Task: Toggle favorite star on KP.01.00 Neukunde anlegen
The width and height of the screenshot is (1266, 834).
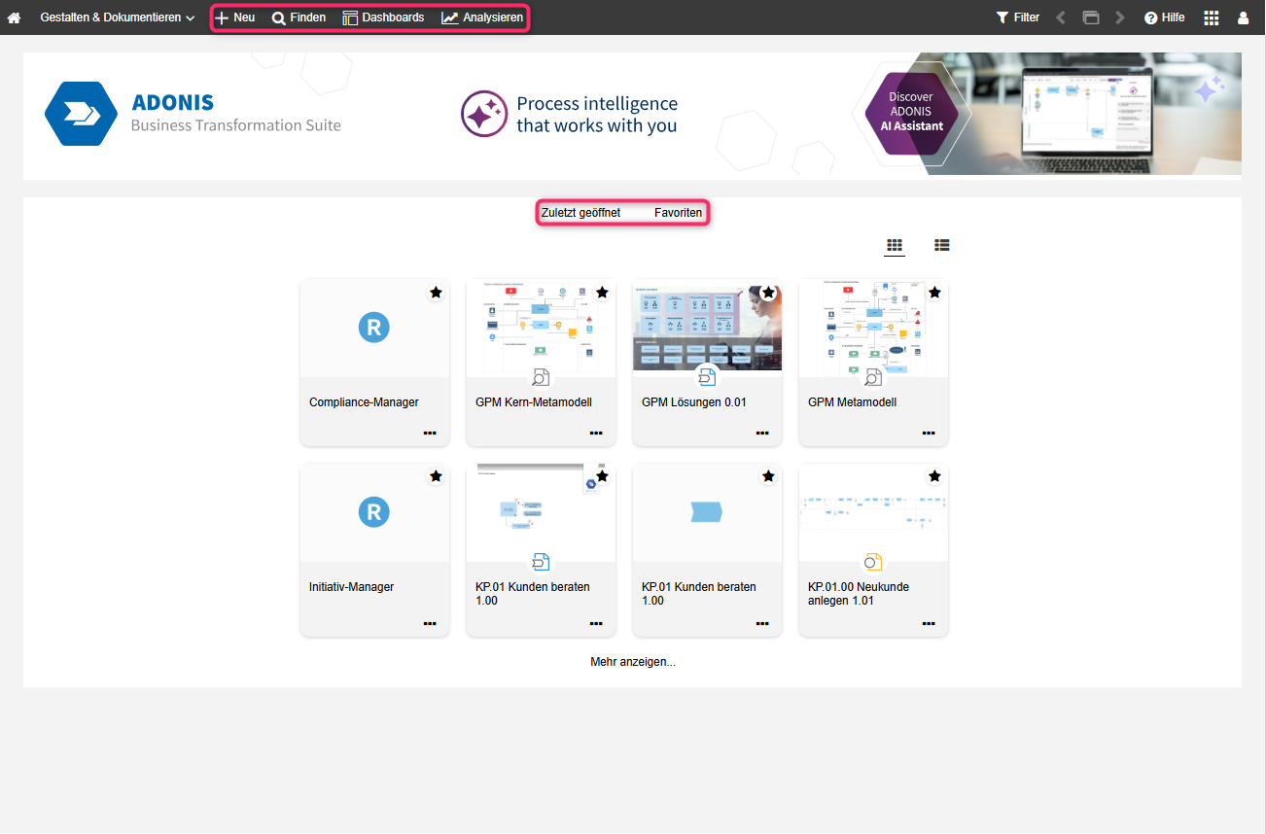Action: pyautogui.click(x=934, y=476)
